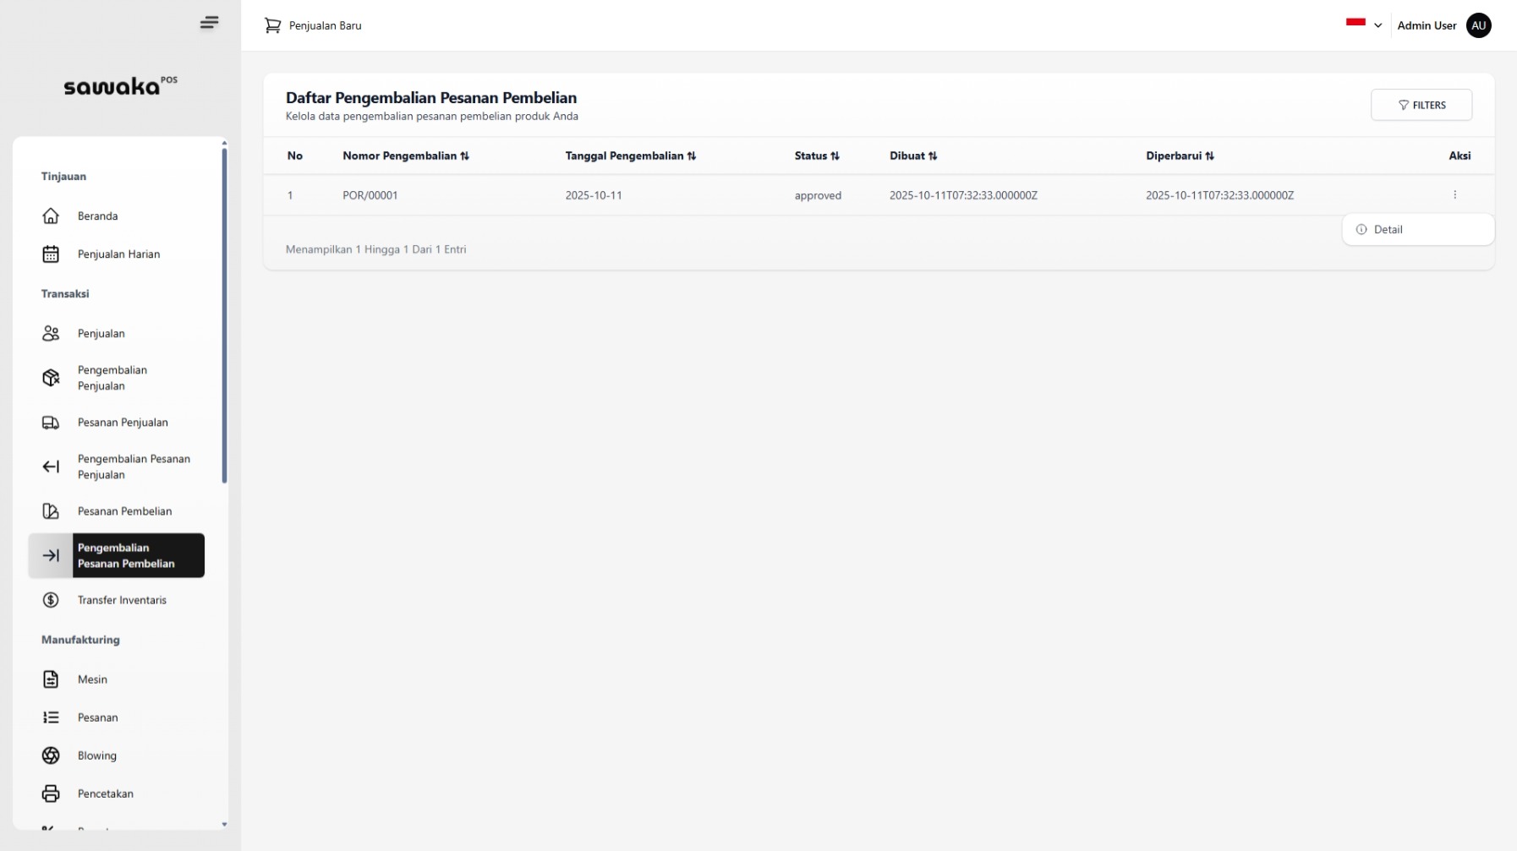This screenshot has height=851, width=1517.
Task: Open the row action three-dot menu
Action: 1454,195
